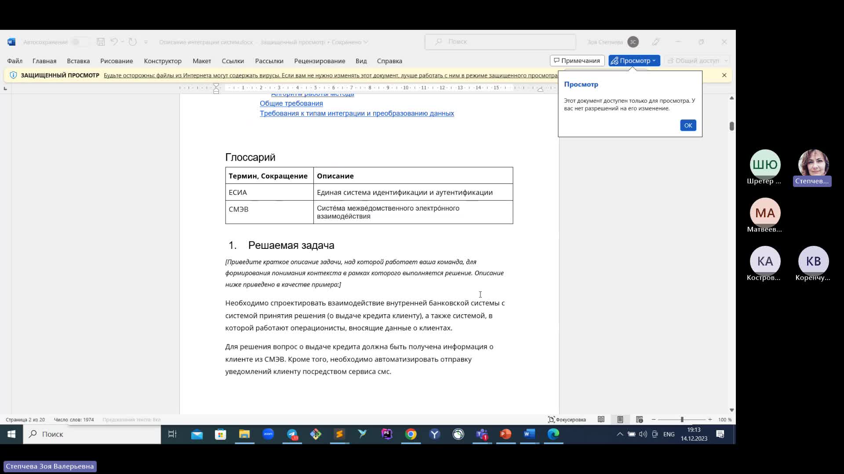Screen dimensions: 844x474
Task: Click the Поиск search field in Word
Action: (x=500, y=42)
